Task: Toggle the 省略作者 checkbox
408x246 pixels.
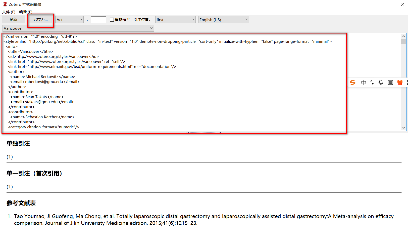Action: tap(112, 20)
